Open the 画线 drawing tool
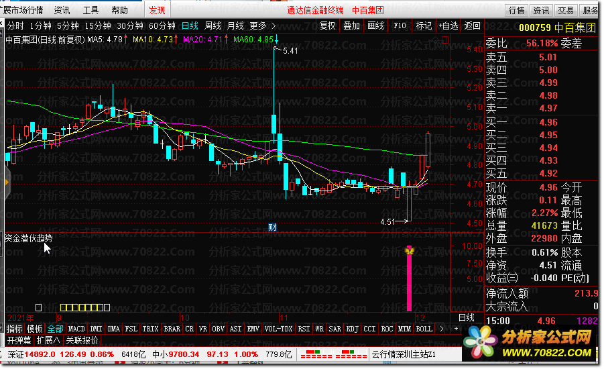This screenshot has width=604, height=369. click(375, 26)
